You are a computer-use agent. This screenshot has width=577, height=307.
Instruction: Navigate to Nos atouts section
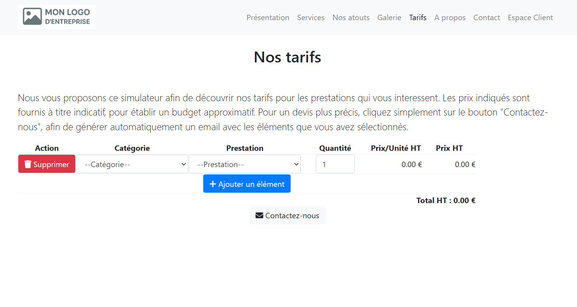click(351, 17)
